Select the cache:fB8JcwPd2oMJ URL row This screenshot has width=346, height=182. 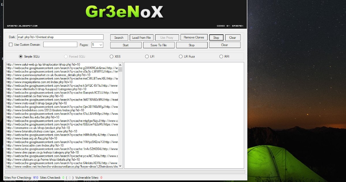(62, 124)
